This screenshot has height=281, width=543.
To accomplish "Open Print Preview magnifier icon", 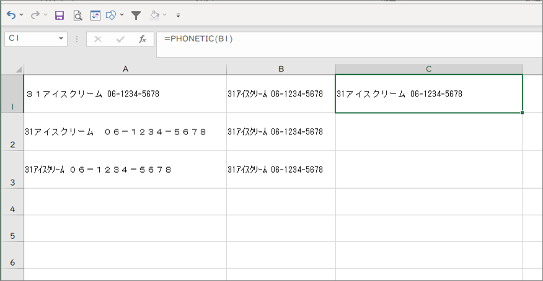I will pyautogui.click(x=77, y=15).
